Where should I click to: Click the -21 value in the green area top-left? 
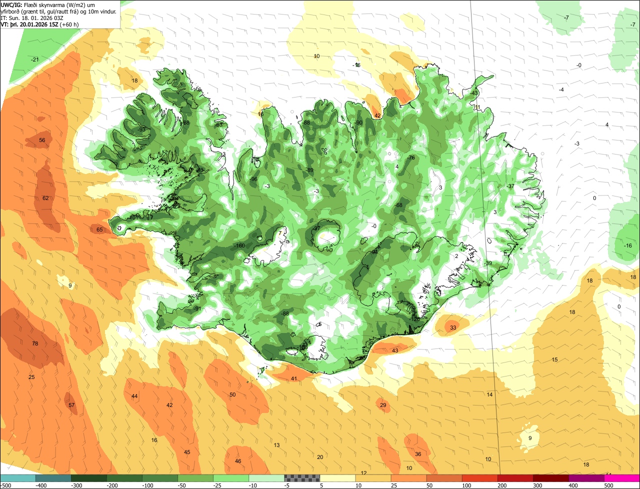(x=35, y=59)
